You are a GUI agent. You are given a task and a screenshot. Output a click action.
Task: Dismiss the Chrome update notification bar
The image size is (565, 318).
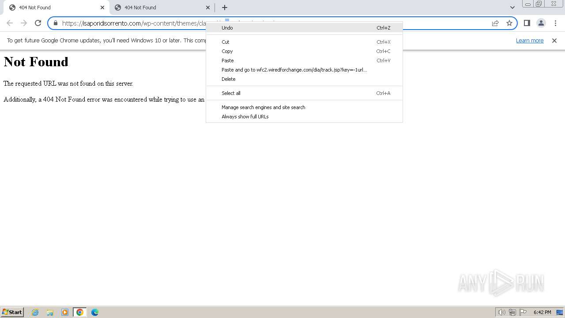pos(554,41)
